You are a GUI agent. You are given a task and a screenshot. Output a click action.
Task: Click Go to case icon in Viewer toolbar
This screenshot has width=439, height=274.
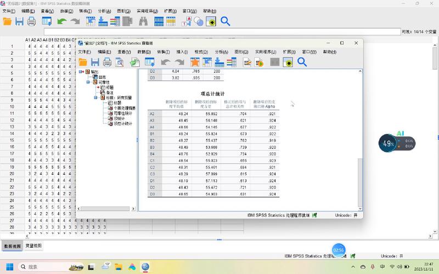(x=207, y=62)
